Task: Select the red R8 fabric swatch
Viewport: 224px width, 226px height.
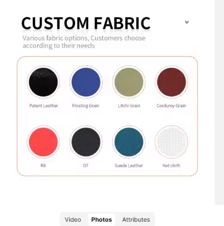Action: tap(43, 142)
